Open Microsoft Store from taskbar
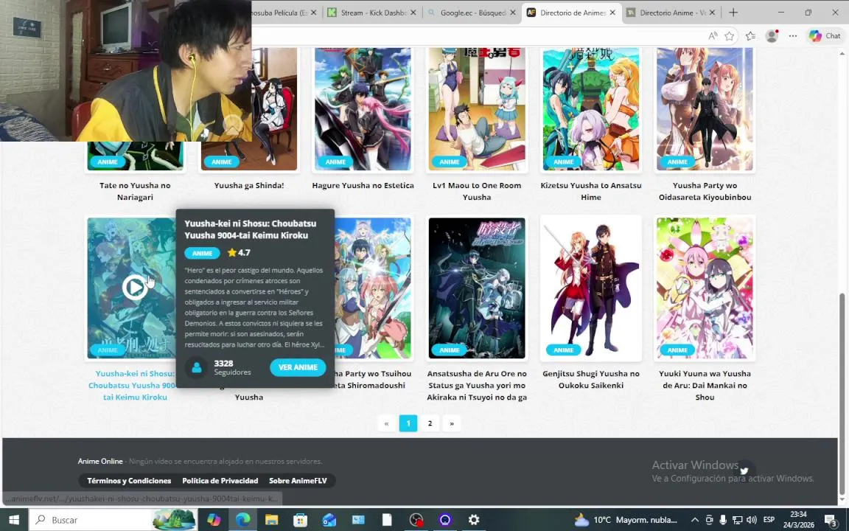The width and height of the screenshot is (849, 531). pyautogui.click(x=301, y=520)
